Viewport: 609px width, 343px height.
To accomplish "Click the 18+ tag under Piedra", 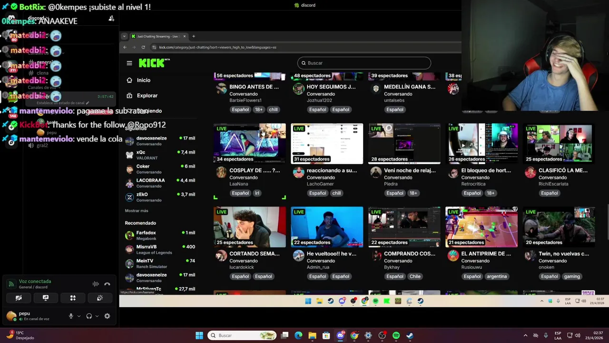I will coord(413,193).
